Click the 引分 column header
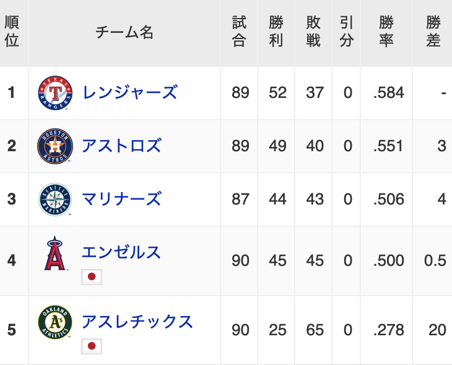 (347, 32)
